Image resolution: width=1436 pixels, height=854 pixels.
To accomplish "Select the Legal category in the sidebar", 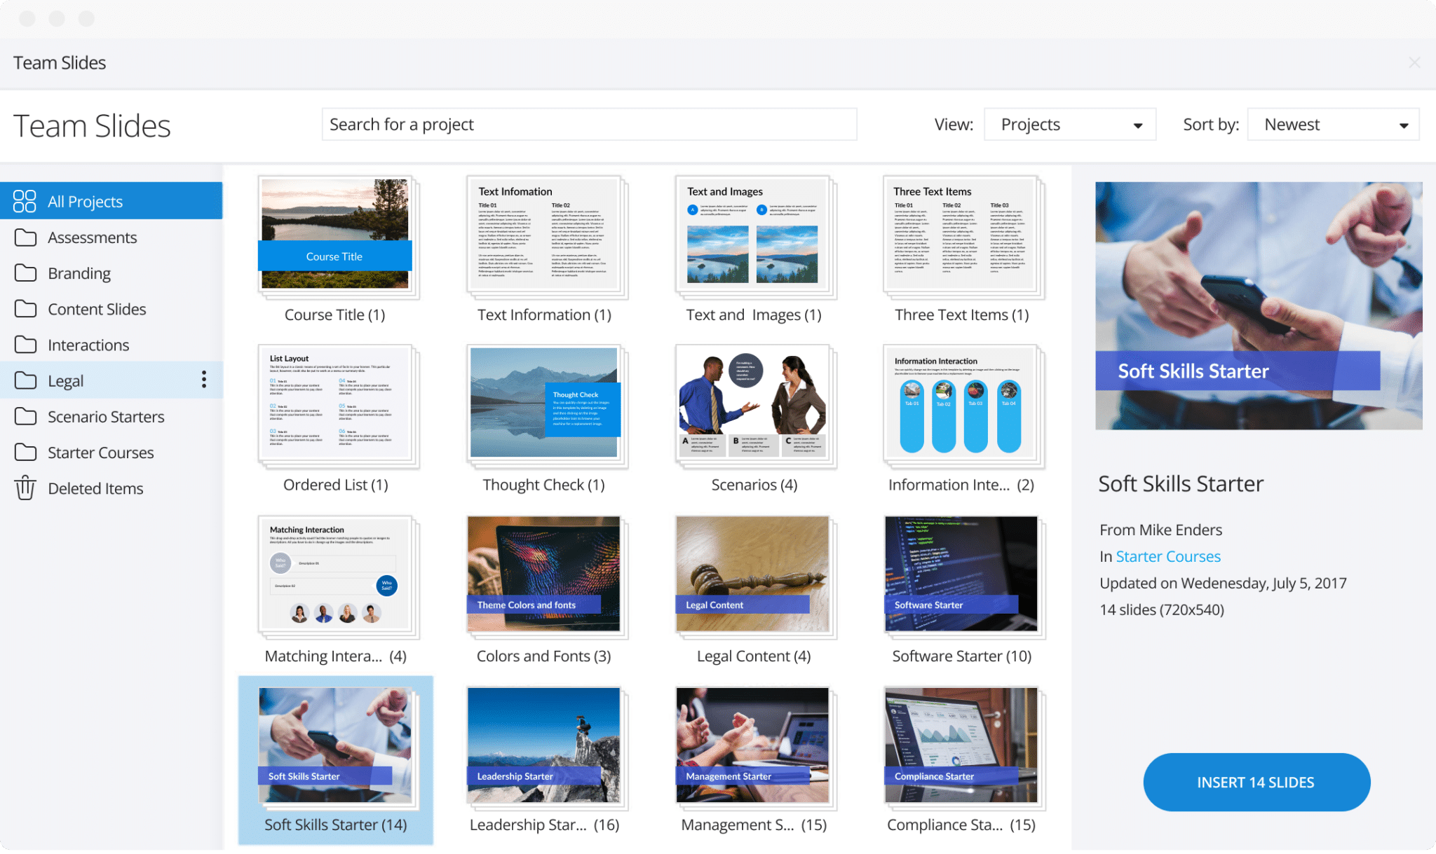I will click(65, 380).
